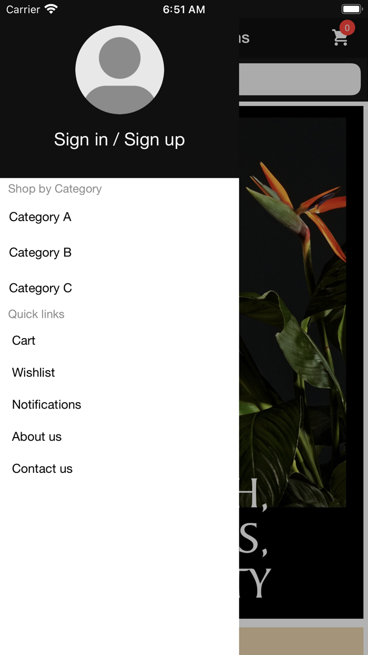Image resolution: width=368 pixels, height=655 pixels.
Task: Select Sign in / Sign up
Action: (x=120, y=140)
